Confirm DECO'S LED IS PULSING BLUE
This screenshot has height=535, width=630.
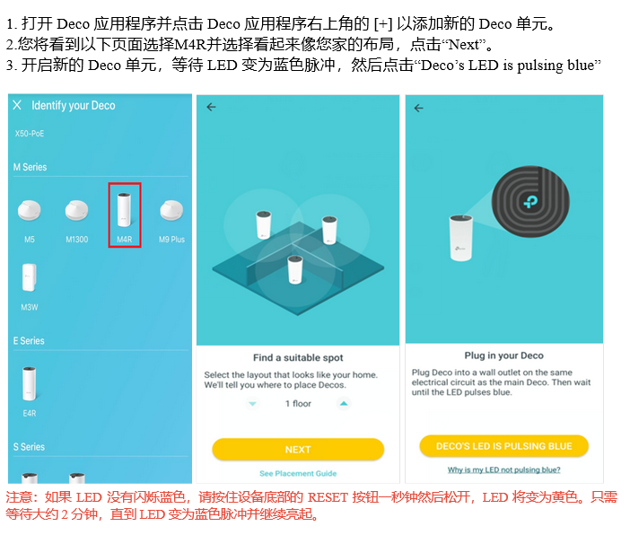503,446
